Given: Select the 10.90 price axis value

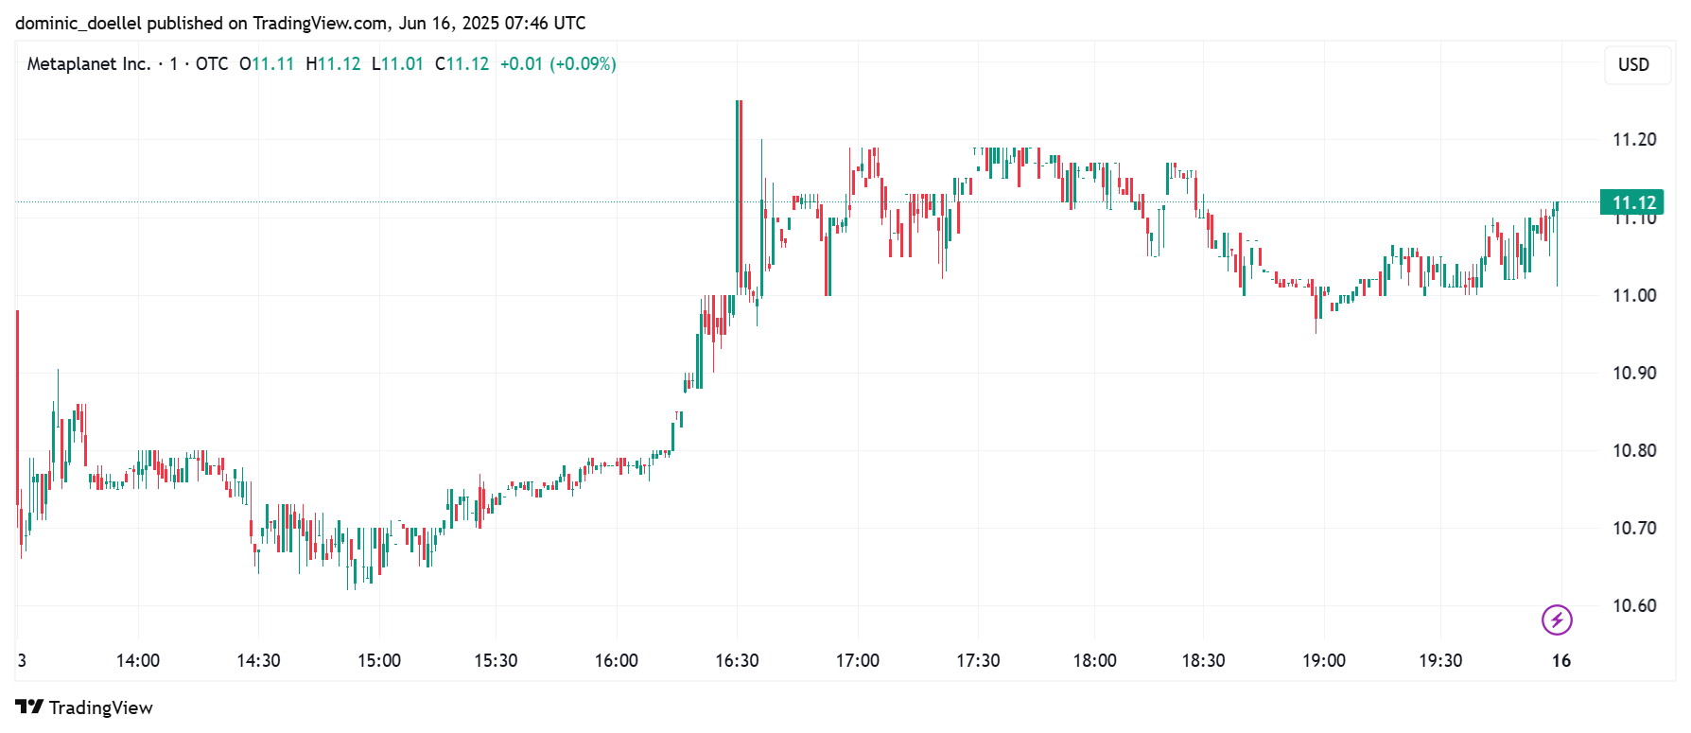Looking at the screenshot, I should 1634,373.
